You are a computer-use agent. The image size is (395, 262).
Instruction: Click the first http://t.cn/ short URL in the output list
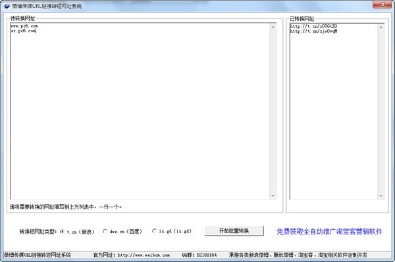click(x=313, y=26)
